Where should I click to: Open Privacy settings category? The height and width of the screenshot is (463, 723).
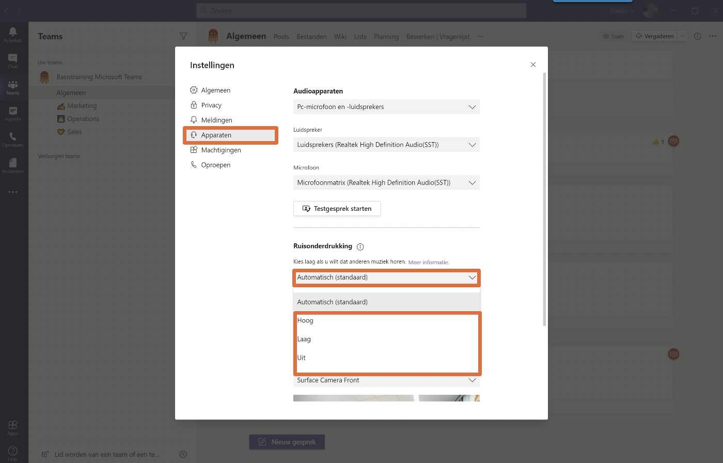tap(231, 105)
